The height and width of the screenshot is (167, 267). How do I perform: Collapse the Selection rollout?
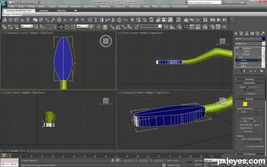coord(249,99)
